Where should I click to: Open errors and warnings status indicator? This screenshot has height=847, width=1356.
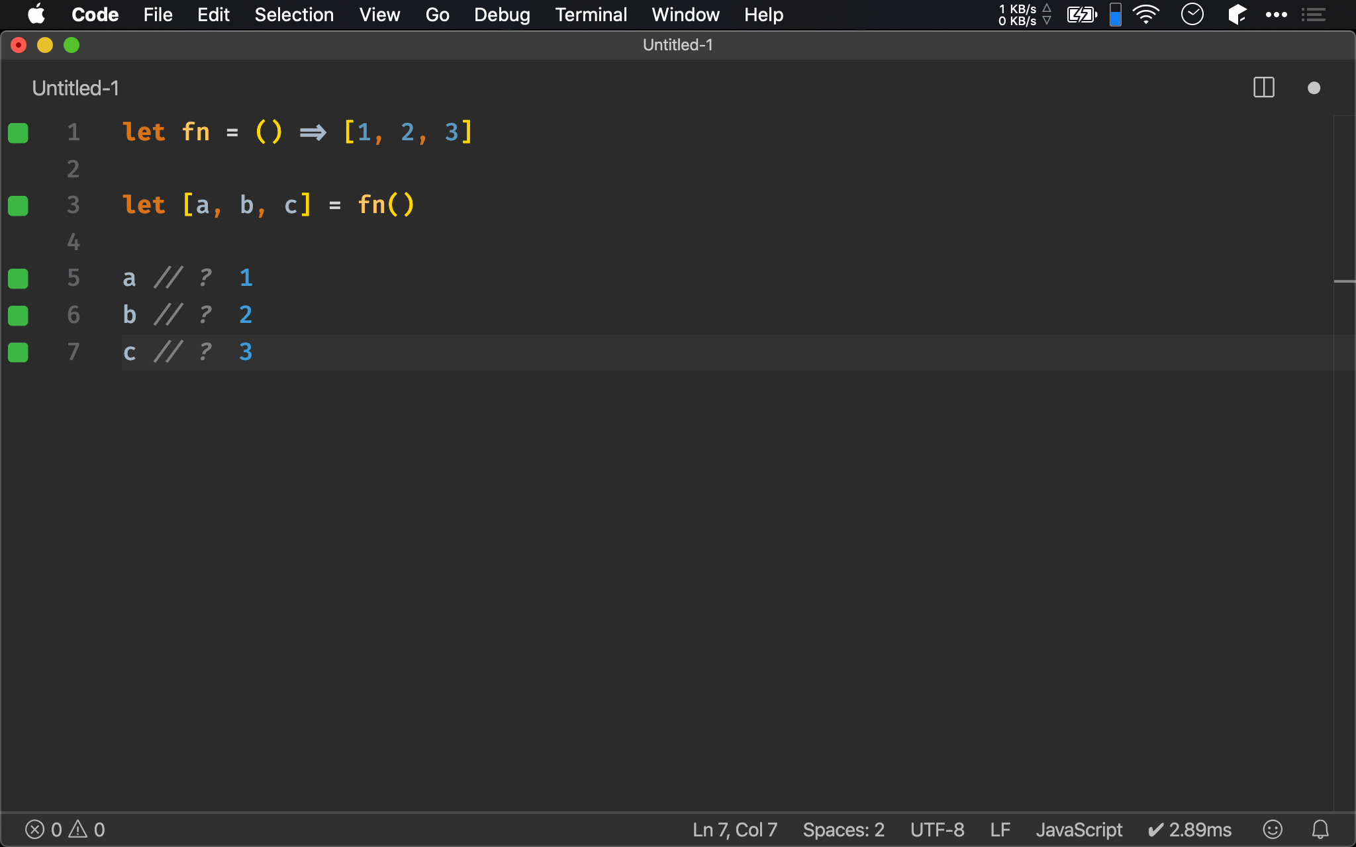click(x=65, y=829)
